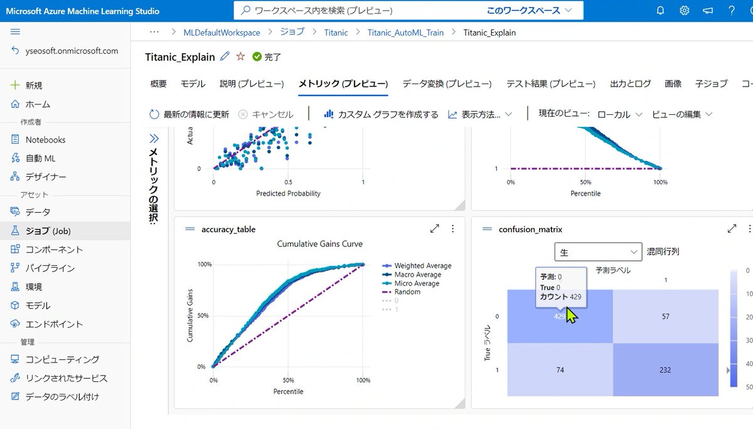Click the confusion matrix cell showing 232
The height and width of the screenshot is (429, 753).
pyautogui.click(x=666, y=370)
